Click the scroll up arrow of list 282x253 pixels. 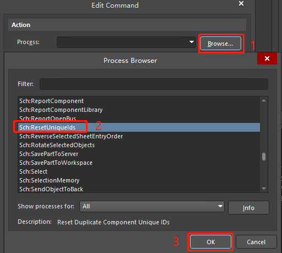pos(264,100)
